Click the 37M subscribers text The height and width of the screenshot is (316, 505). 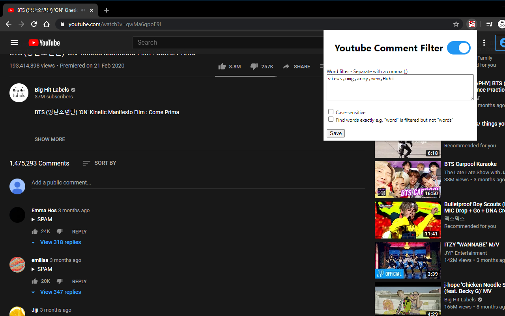pos(54,97)
